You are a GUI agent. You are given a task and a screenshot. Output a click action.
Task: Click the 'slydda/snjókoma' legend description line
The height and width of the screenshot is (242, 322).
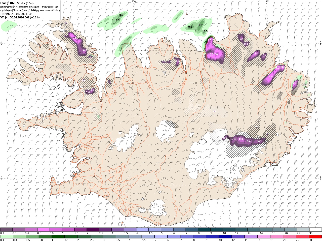30,10
